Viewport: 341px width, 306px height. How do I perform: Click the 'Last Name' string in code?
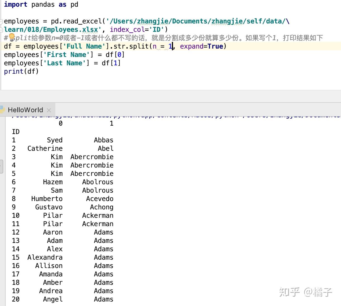pyautogui.click(x=67, y=63)
